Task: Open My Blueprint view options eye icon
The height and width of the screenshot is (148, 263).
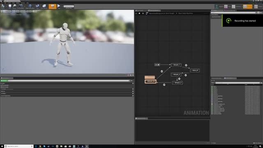Action: pos(132,81)
